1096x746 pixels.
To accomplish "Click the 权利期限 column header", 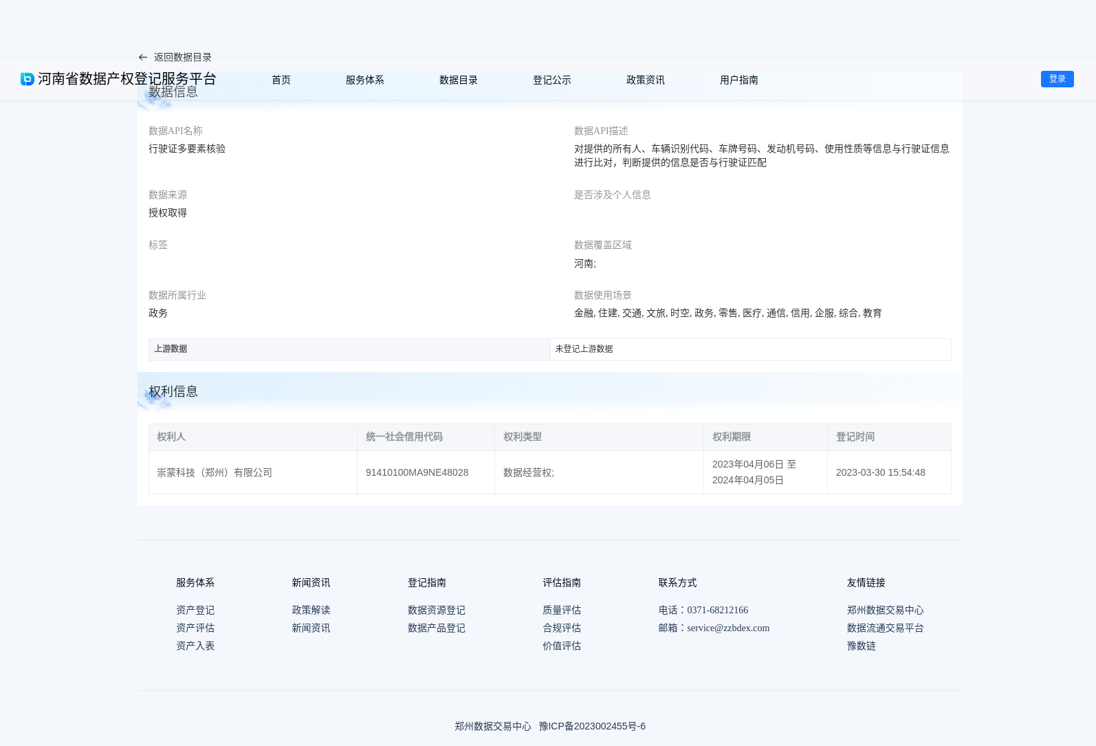I will (765, 437).
